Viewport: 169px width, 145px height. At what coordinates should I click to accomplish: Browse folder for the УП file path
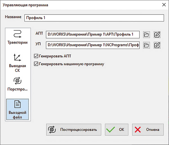pos(146,45)
